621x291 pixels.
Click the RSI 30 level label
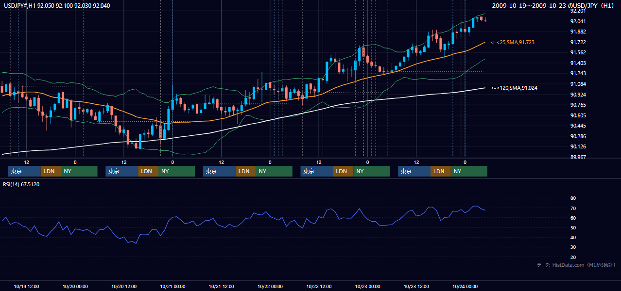pyautogui.click(x=573, y=247)
